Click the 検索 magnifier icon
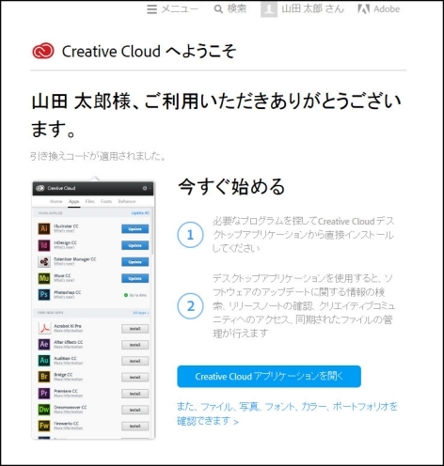Image resolution: width=444 pixels, height=466 pixels. point(218,9)
